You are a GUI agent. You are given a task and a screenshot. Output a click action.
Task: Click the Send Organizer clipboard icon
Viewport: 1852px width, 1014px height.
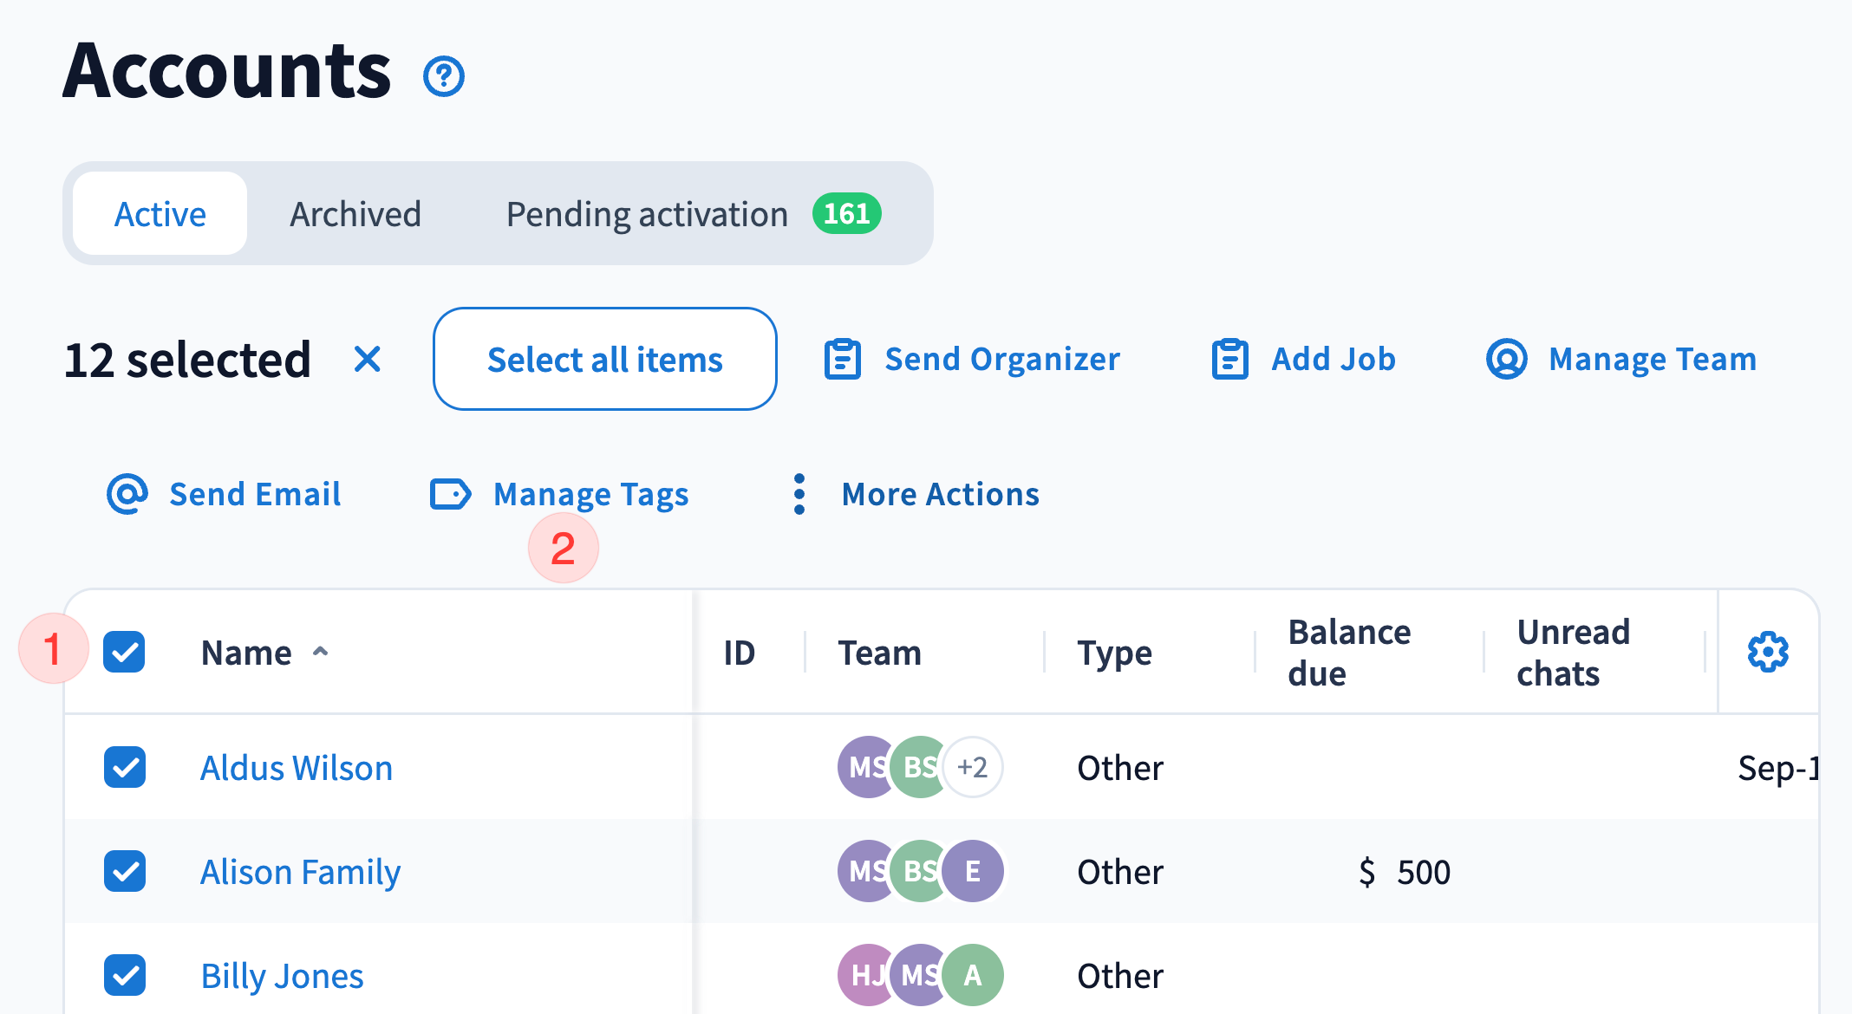pos(842,359)
